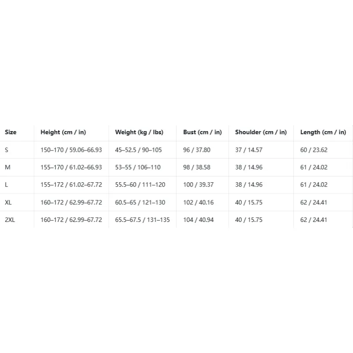This screenshot has width=353, height=353.
Task: Click the Weight (kg / lbs) header
Action: pyautogui.click(x=139, y=132)
